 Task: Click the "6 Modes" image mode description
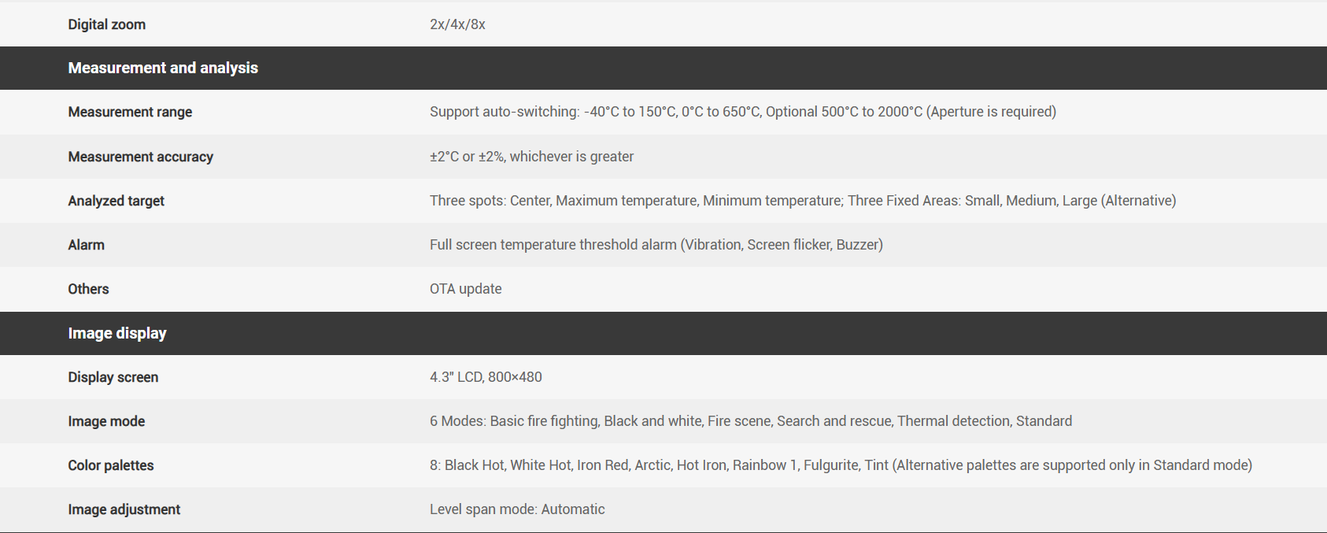[x=750, y=421]
